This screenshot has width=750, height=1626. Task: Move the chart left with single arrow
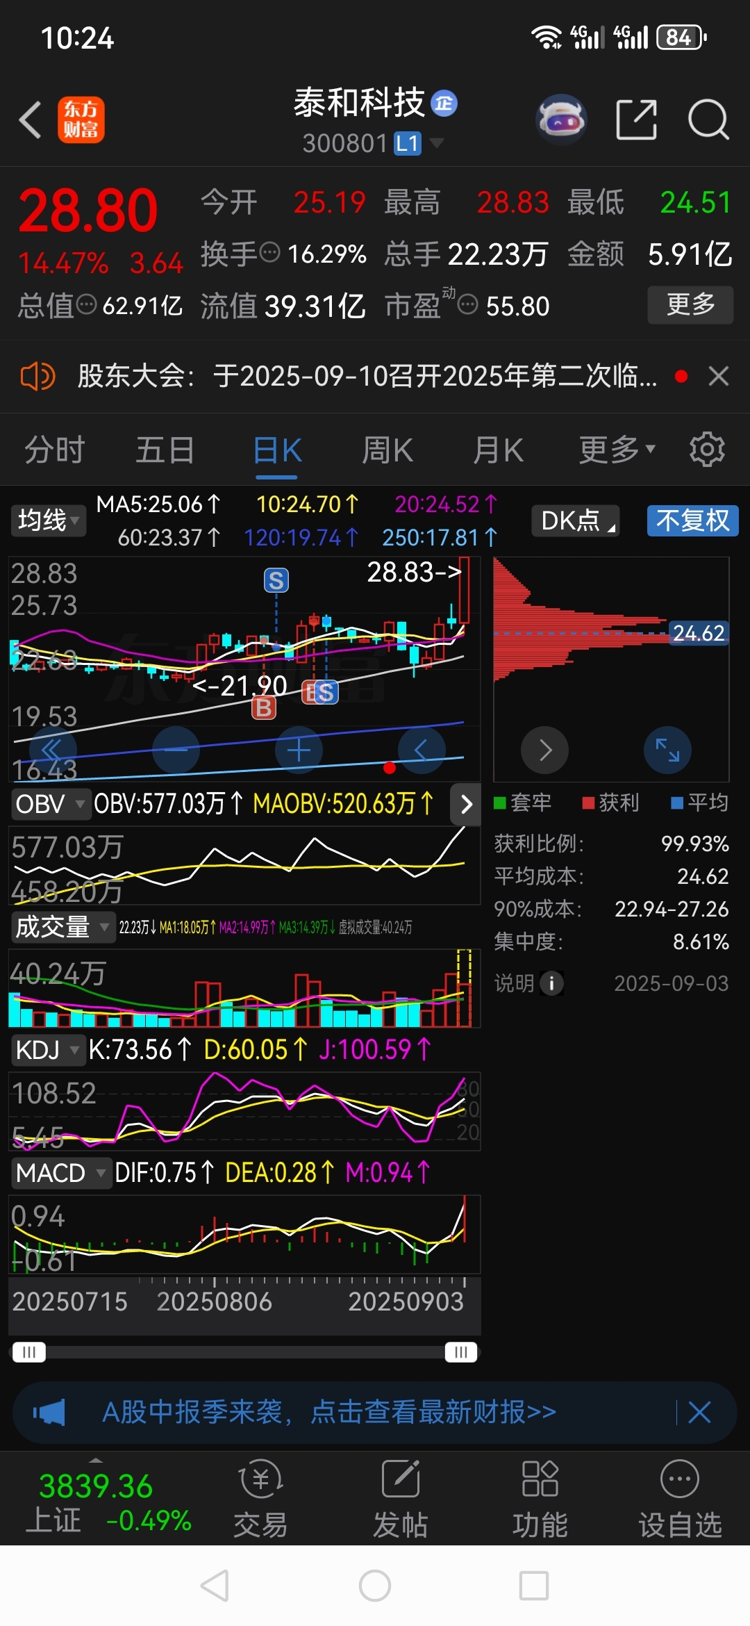click(422, 750)
